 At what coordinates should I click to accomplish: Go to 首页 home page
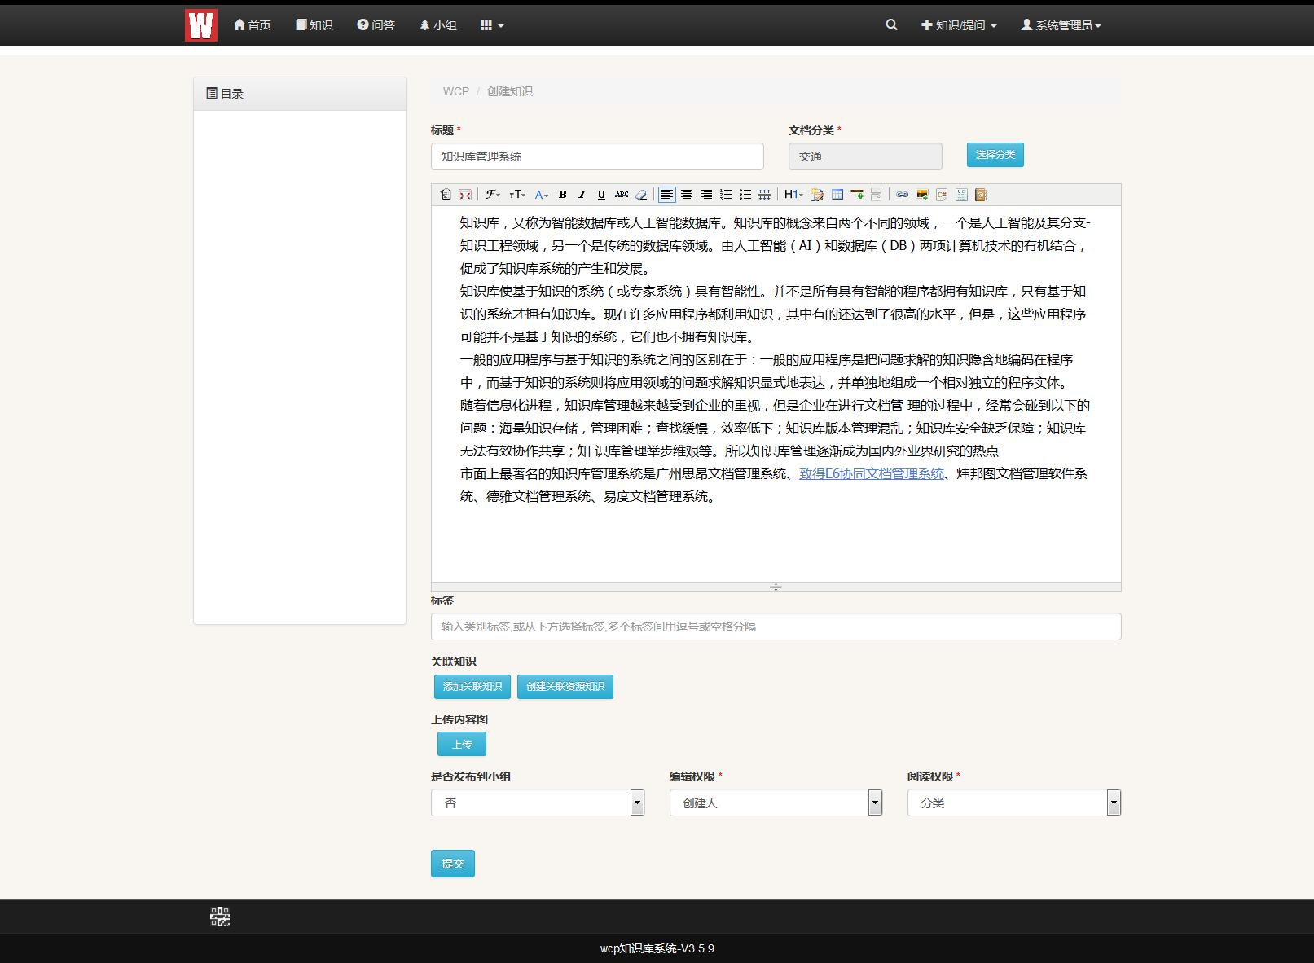point(252,25)
